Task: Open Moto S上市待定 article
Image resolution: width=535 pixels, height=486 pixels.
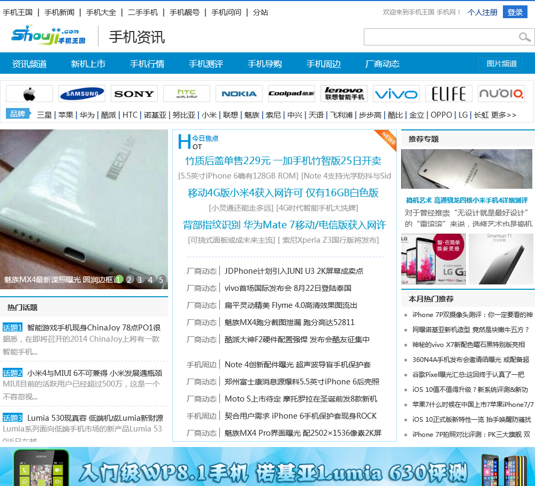Action: coord(301,399)
